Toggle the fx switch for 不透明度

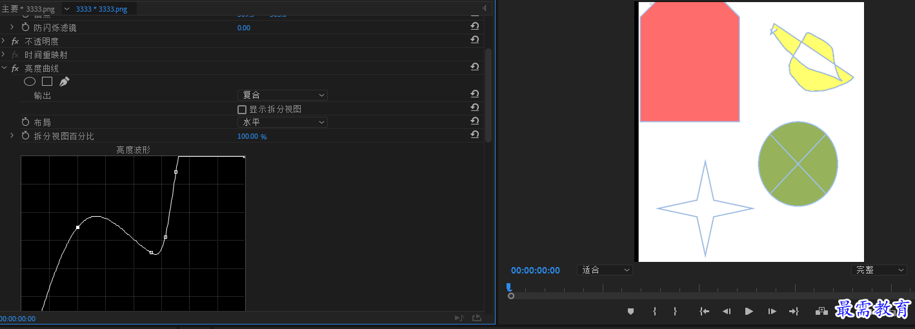tap(15, 41)
